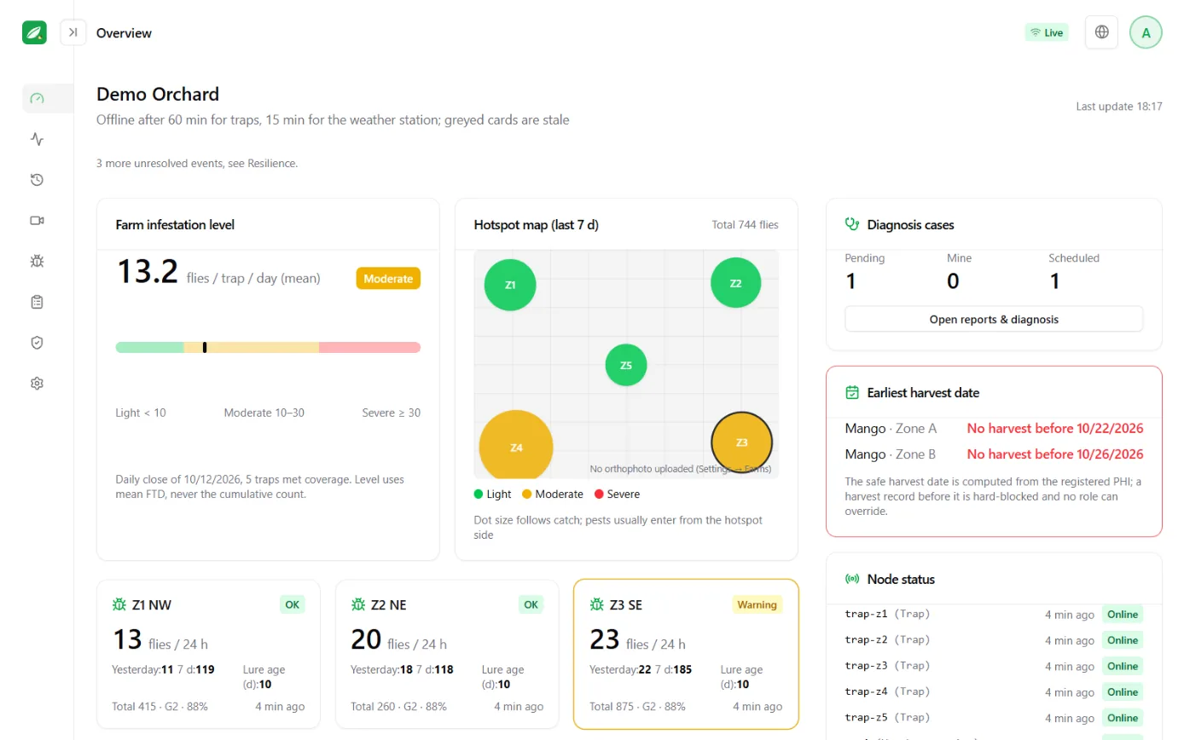Click the green leaf app logo

pyautogui.click(x=34, y=32)
